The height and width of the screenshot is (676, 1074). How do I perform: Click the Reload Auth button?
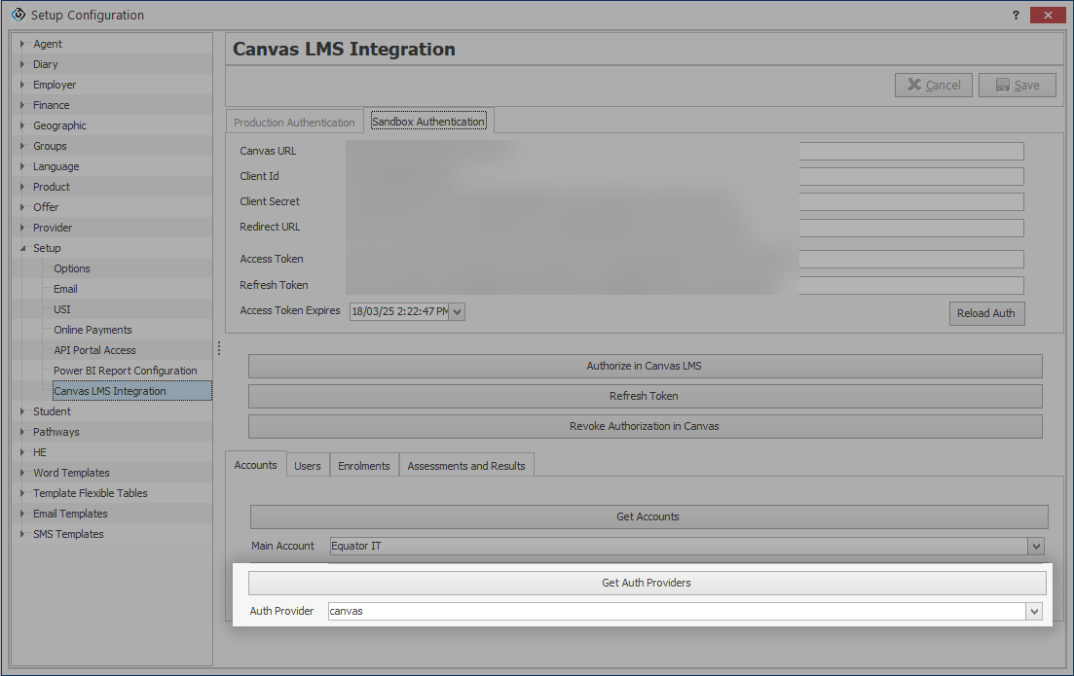click(985, 313)
